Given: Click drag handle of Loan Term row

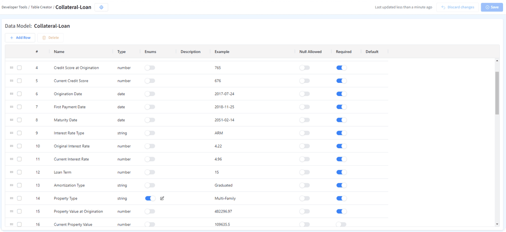Looking at the screenshot, I should pos(12,172).
